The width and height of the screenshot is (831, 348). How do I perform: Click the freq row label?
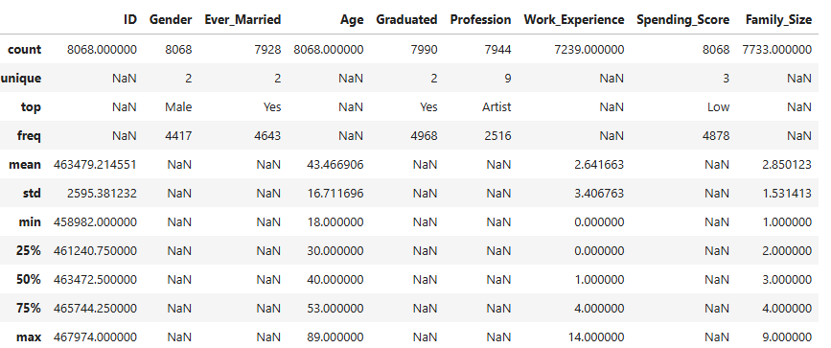[29, 136]
